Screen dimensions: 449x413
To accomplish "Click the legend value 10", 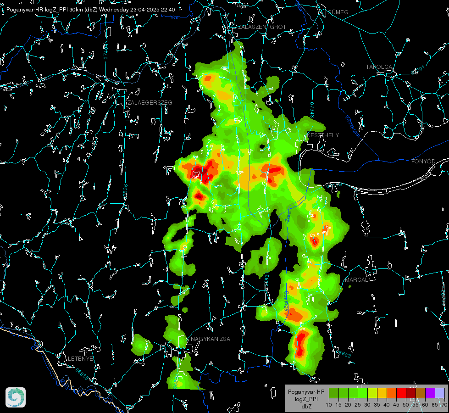I will pyautogui.click(x=329, y=405).
